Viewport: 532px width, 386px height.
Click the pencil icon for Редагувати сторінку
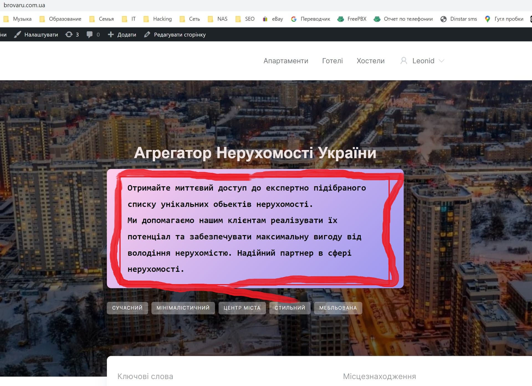point(147,35)
